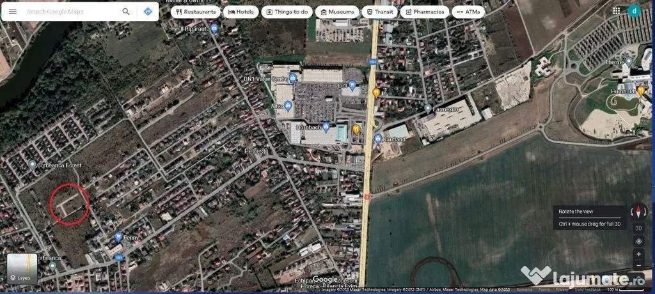
Task: Click the Search Google Maps field
Action: click(71, 12)
